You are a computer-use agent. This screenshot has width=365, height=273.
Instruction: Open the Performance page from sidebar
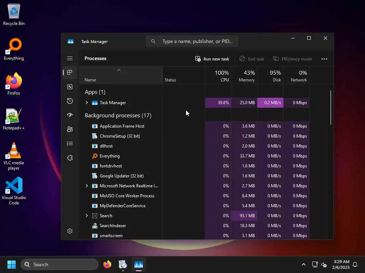pos(70,87)
